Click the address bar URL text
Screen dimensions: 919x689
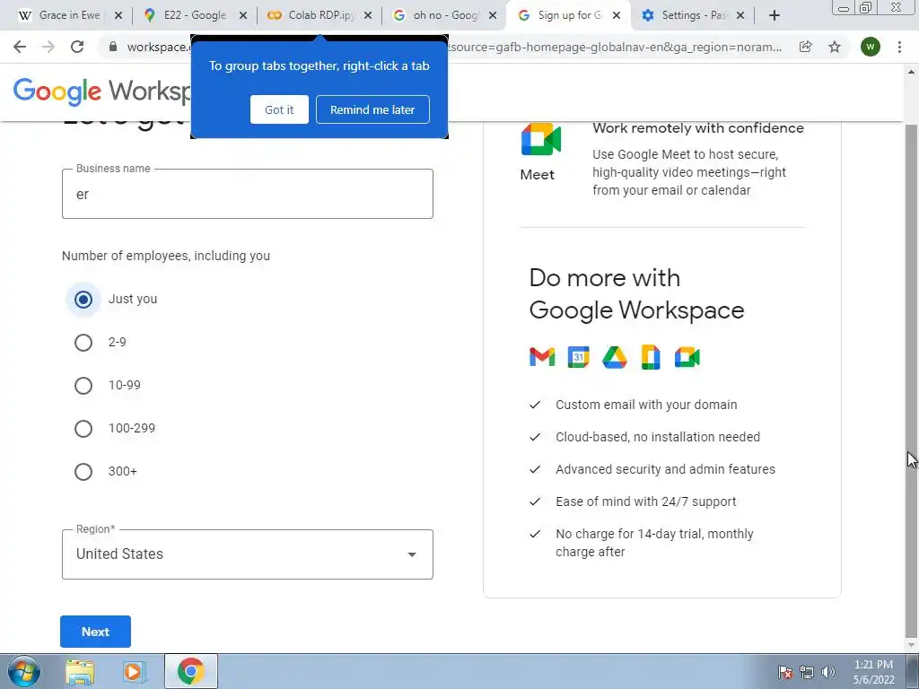click(614, 47)
